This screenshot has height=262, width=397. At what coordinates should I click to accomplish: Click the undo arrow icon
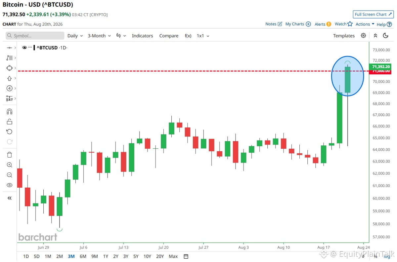pyautogui.click(x=9, y=131)
